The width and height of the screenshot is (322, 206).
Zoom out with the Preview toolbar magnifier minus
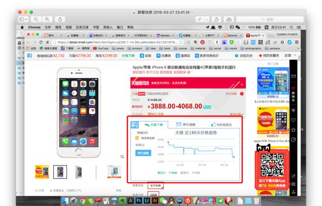point(36,19)
